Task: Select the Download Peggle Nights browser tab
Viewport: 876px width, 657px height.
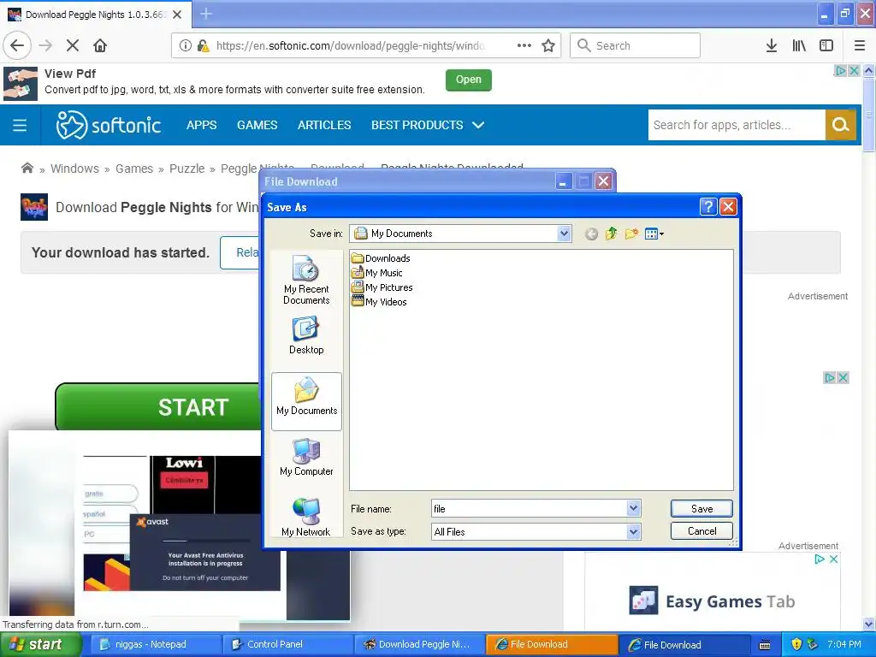Action: coord(95,15)
